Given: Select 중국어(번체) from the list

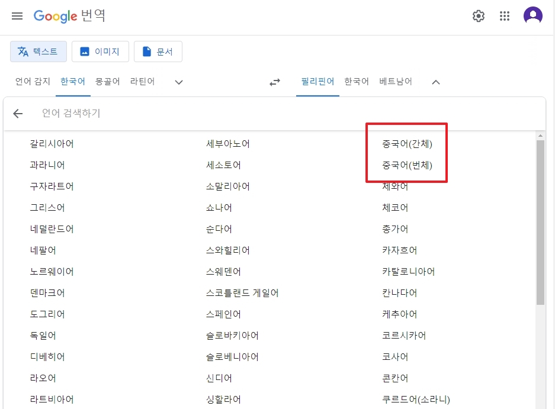Looking at the screenshot, I should click(x=407, y=165).
